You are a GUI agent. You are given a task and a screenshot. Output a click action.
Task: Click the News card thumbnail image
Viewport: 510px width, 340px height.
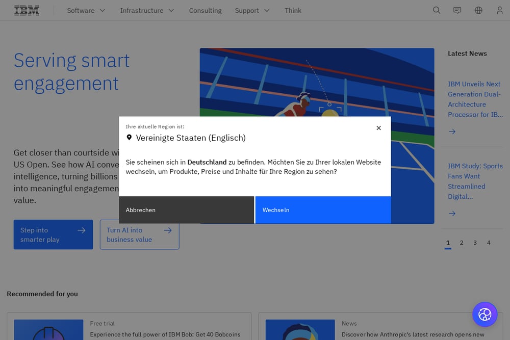click(x=300, y=330)
